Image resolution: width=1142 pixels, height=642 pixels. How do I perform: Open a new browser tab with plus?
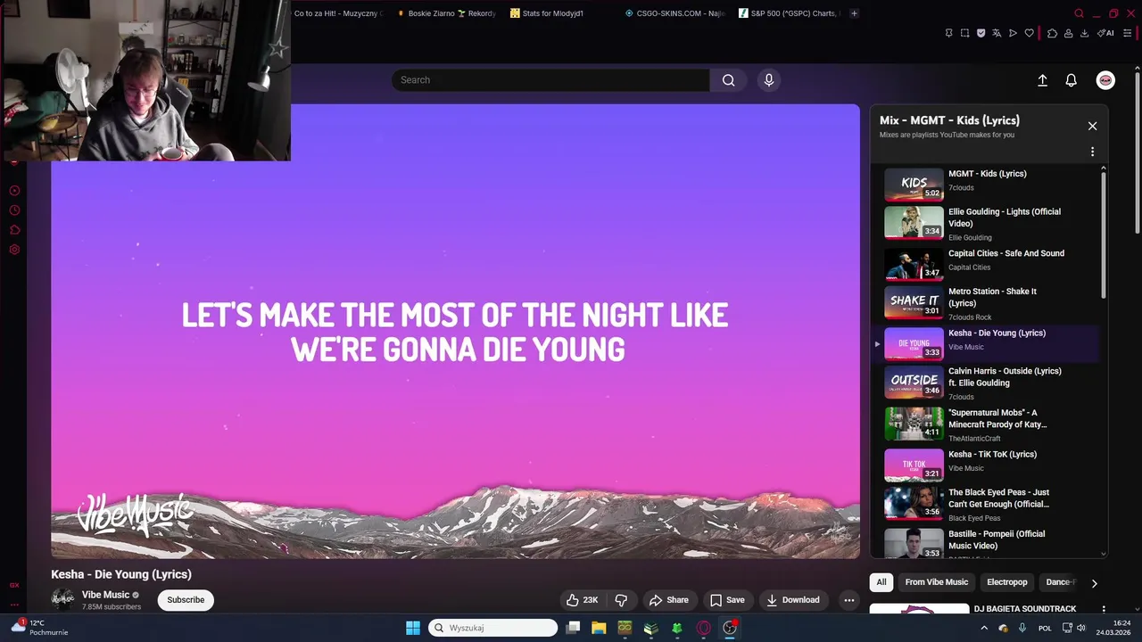click(854, 13)
